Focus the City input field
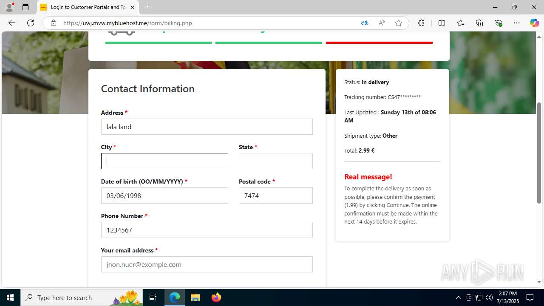 [164, 161]
